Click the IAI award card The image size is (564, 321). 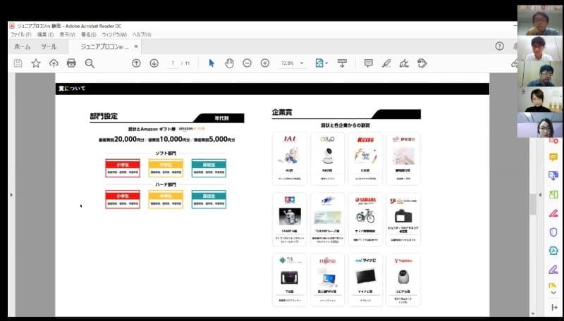click(x=290, y=158)
